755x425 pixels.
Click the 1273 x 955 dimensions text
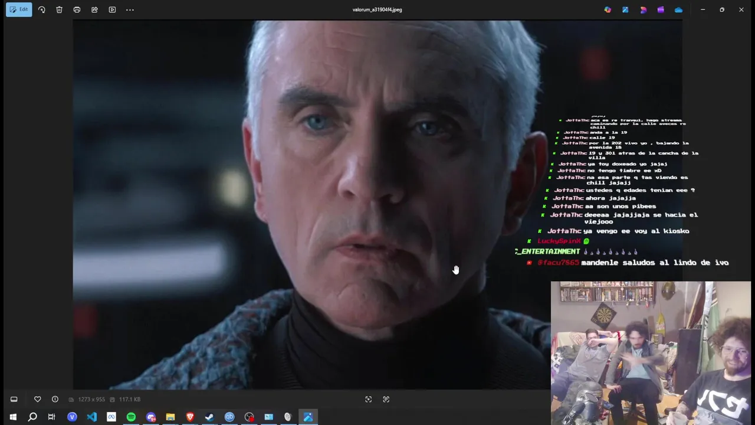click(91, 400)
